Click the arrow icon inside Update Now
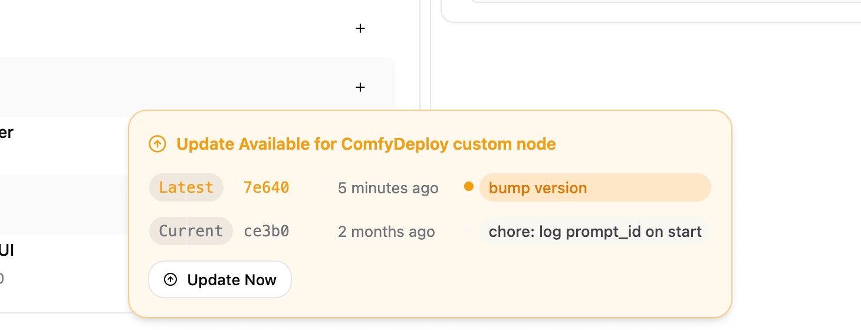 pyautogui.click(x=170, y=279)
